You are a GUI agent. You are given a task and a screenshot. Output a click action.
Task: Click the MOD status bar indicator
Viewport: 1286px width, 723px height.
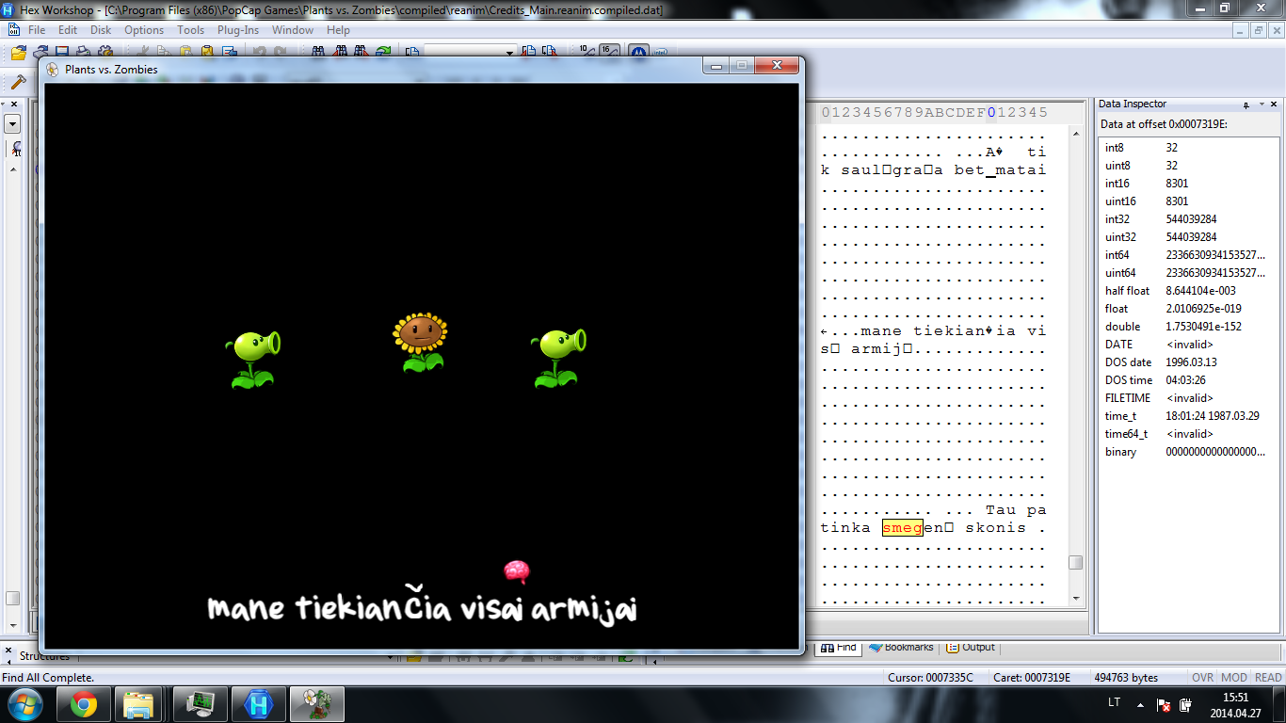tap(1233, 678)
